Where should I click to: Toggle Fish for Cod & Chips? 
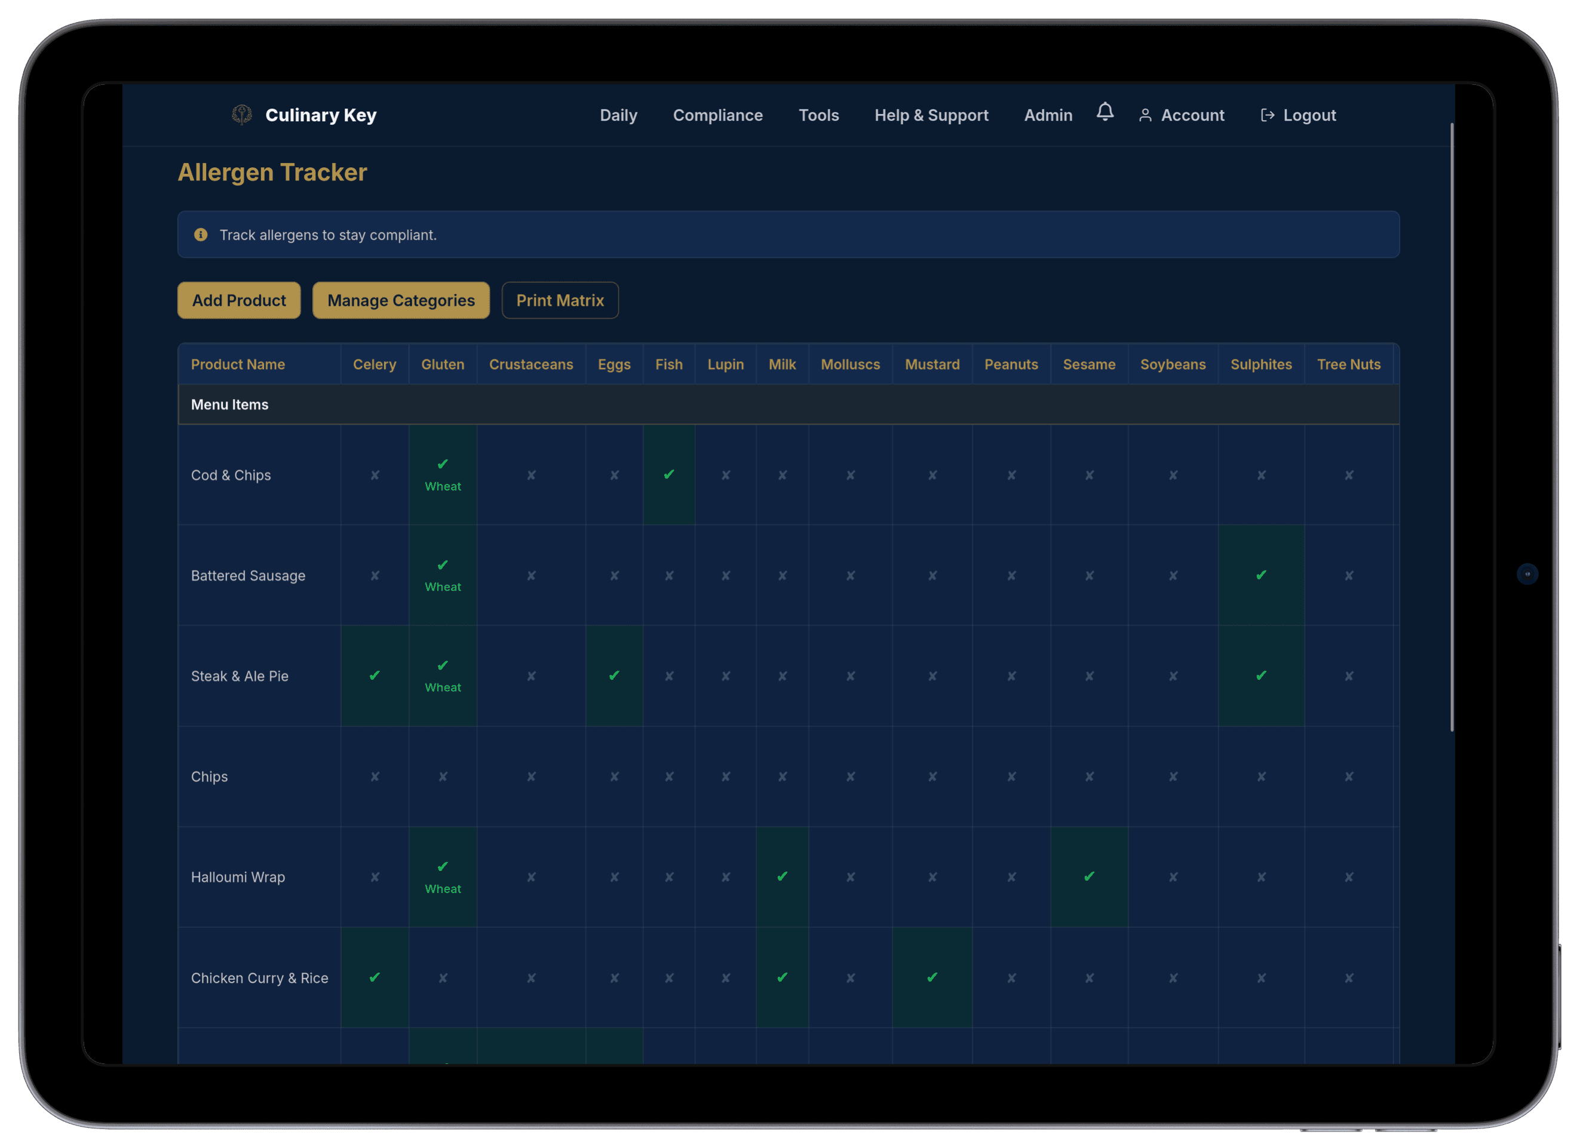pos(669,475)
